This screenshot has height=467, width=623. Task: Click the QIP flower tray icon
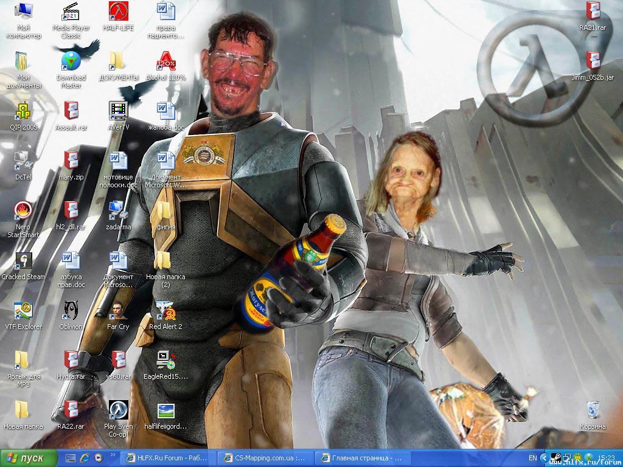[x=578, y=458]
